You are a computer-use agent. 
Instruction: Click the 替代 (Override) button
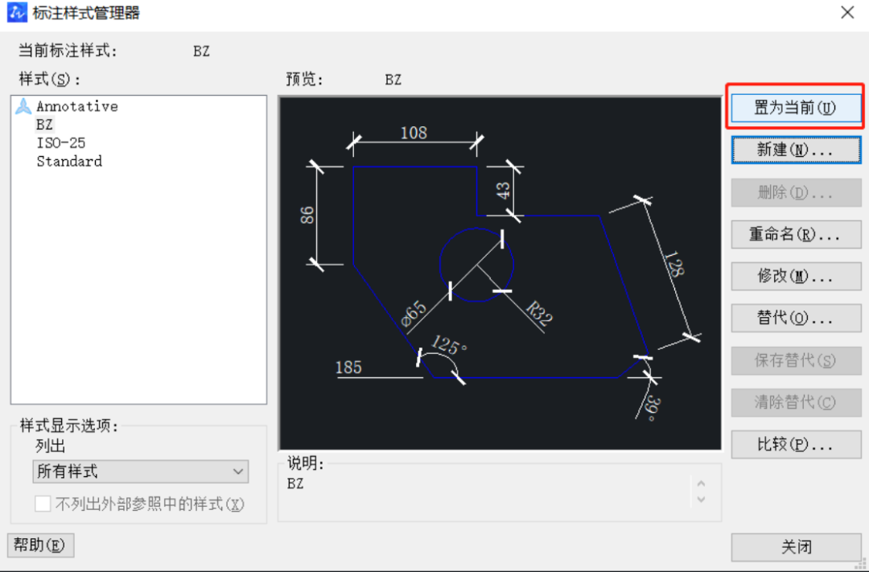(795, 318)
